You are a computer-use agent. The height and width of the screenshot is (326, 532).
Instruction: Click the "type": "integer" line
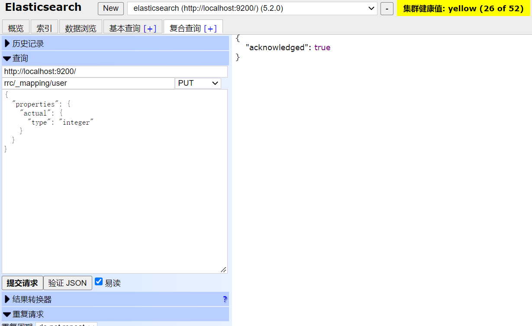point(61,123)
